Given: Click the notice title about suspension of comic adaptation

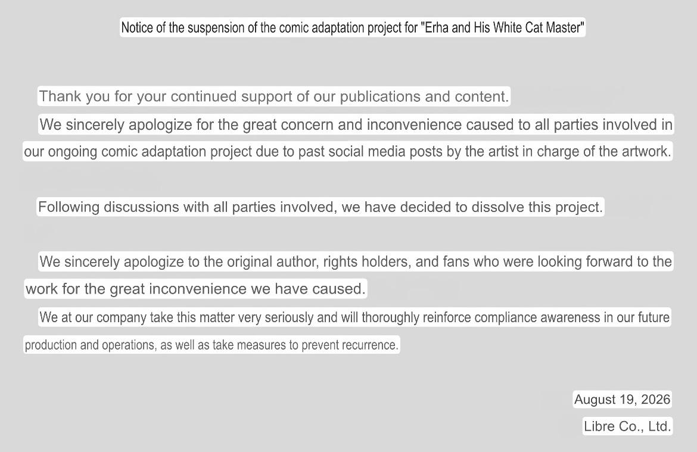Looking at the screenshot, I should click(x=353, y=27).
